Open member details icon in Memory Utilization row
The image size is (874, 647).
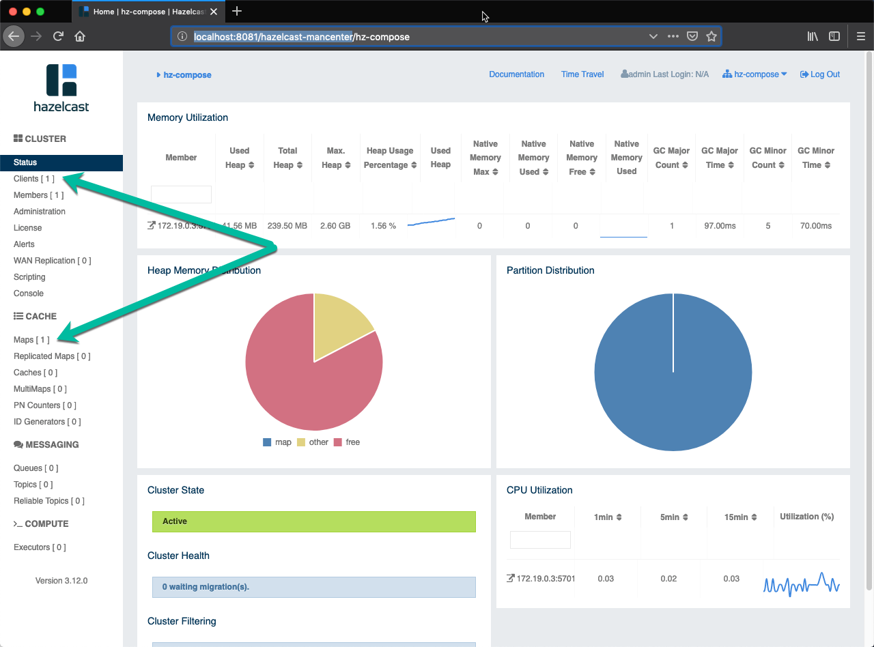click(x=152, y=225)
